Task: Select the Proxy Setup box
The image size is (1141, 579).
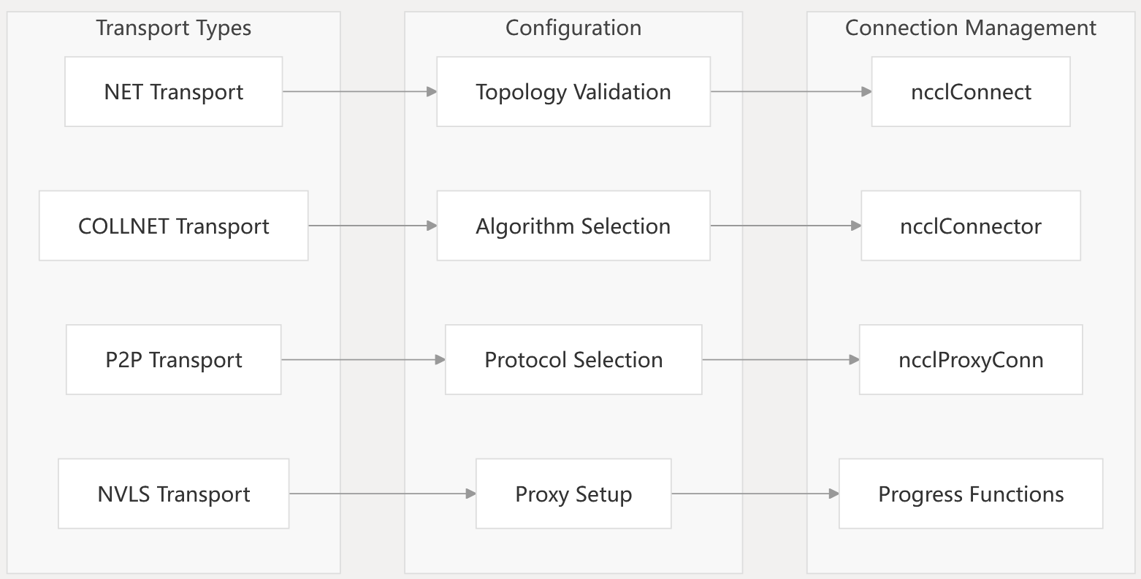Action: 573,494
